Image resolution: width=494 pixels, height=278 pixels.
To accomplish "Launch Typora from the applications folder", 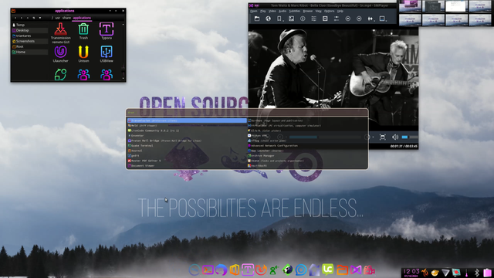I will [107, 31].
